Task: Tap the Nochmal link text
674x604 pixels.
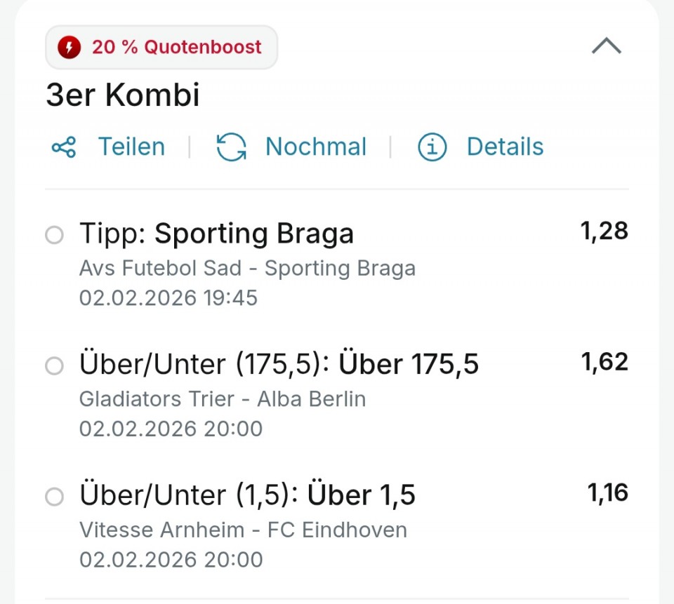Action: point(316,147)
